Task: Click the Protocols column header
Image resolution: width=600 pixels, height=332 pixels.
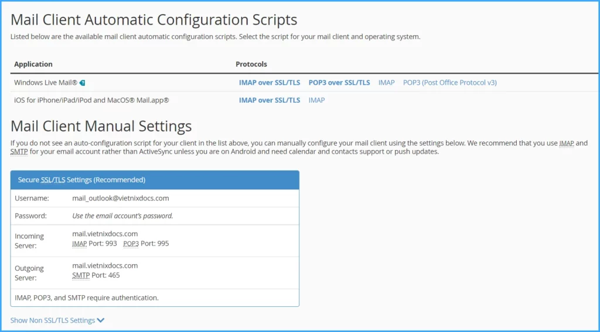Action: coord(251,64)
